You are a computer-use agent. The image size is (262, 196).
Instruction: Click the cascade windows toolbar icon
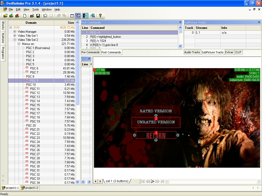93,16
